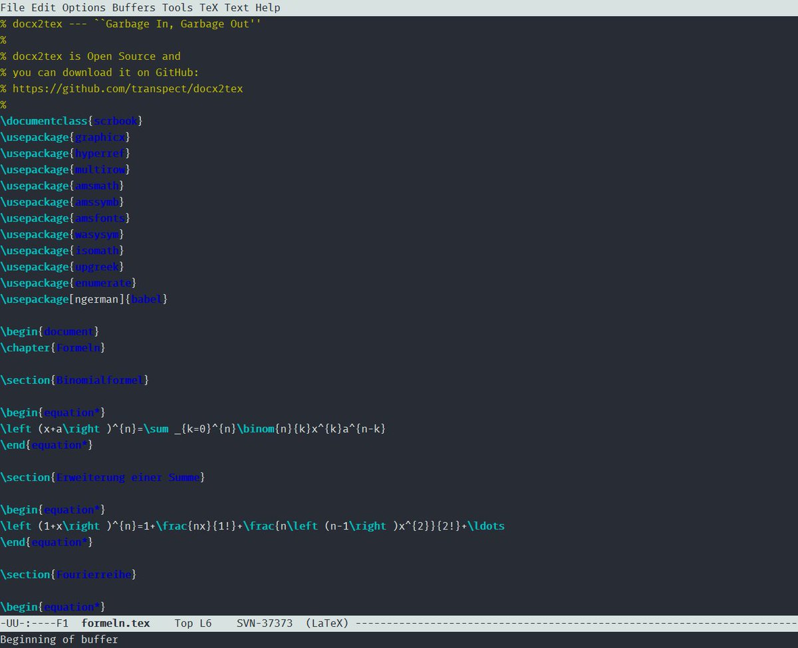Click the SVN-37373 version control indicator
The height and width of the screenshot is (648, 798).
pos(265,623)
